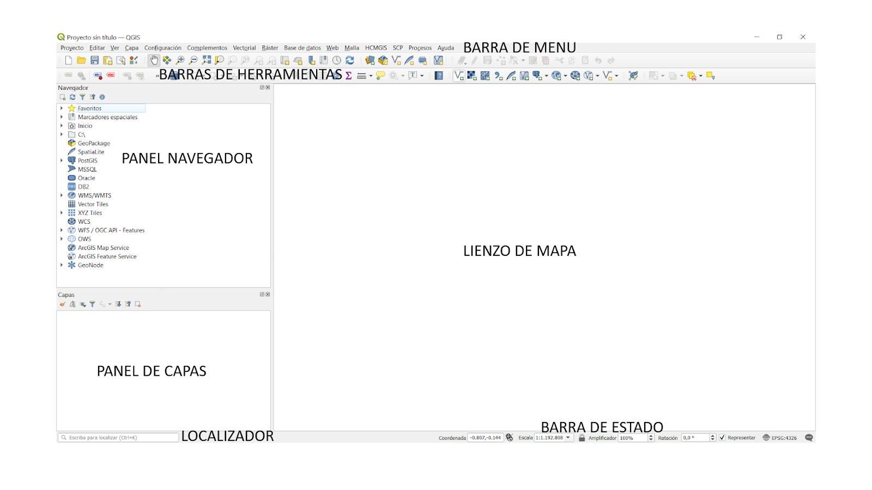Open the Capa menu

132,48
